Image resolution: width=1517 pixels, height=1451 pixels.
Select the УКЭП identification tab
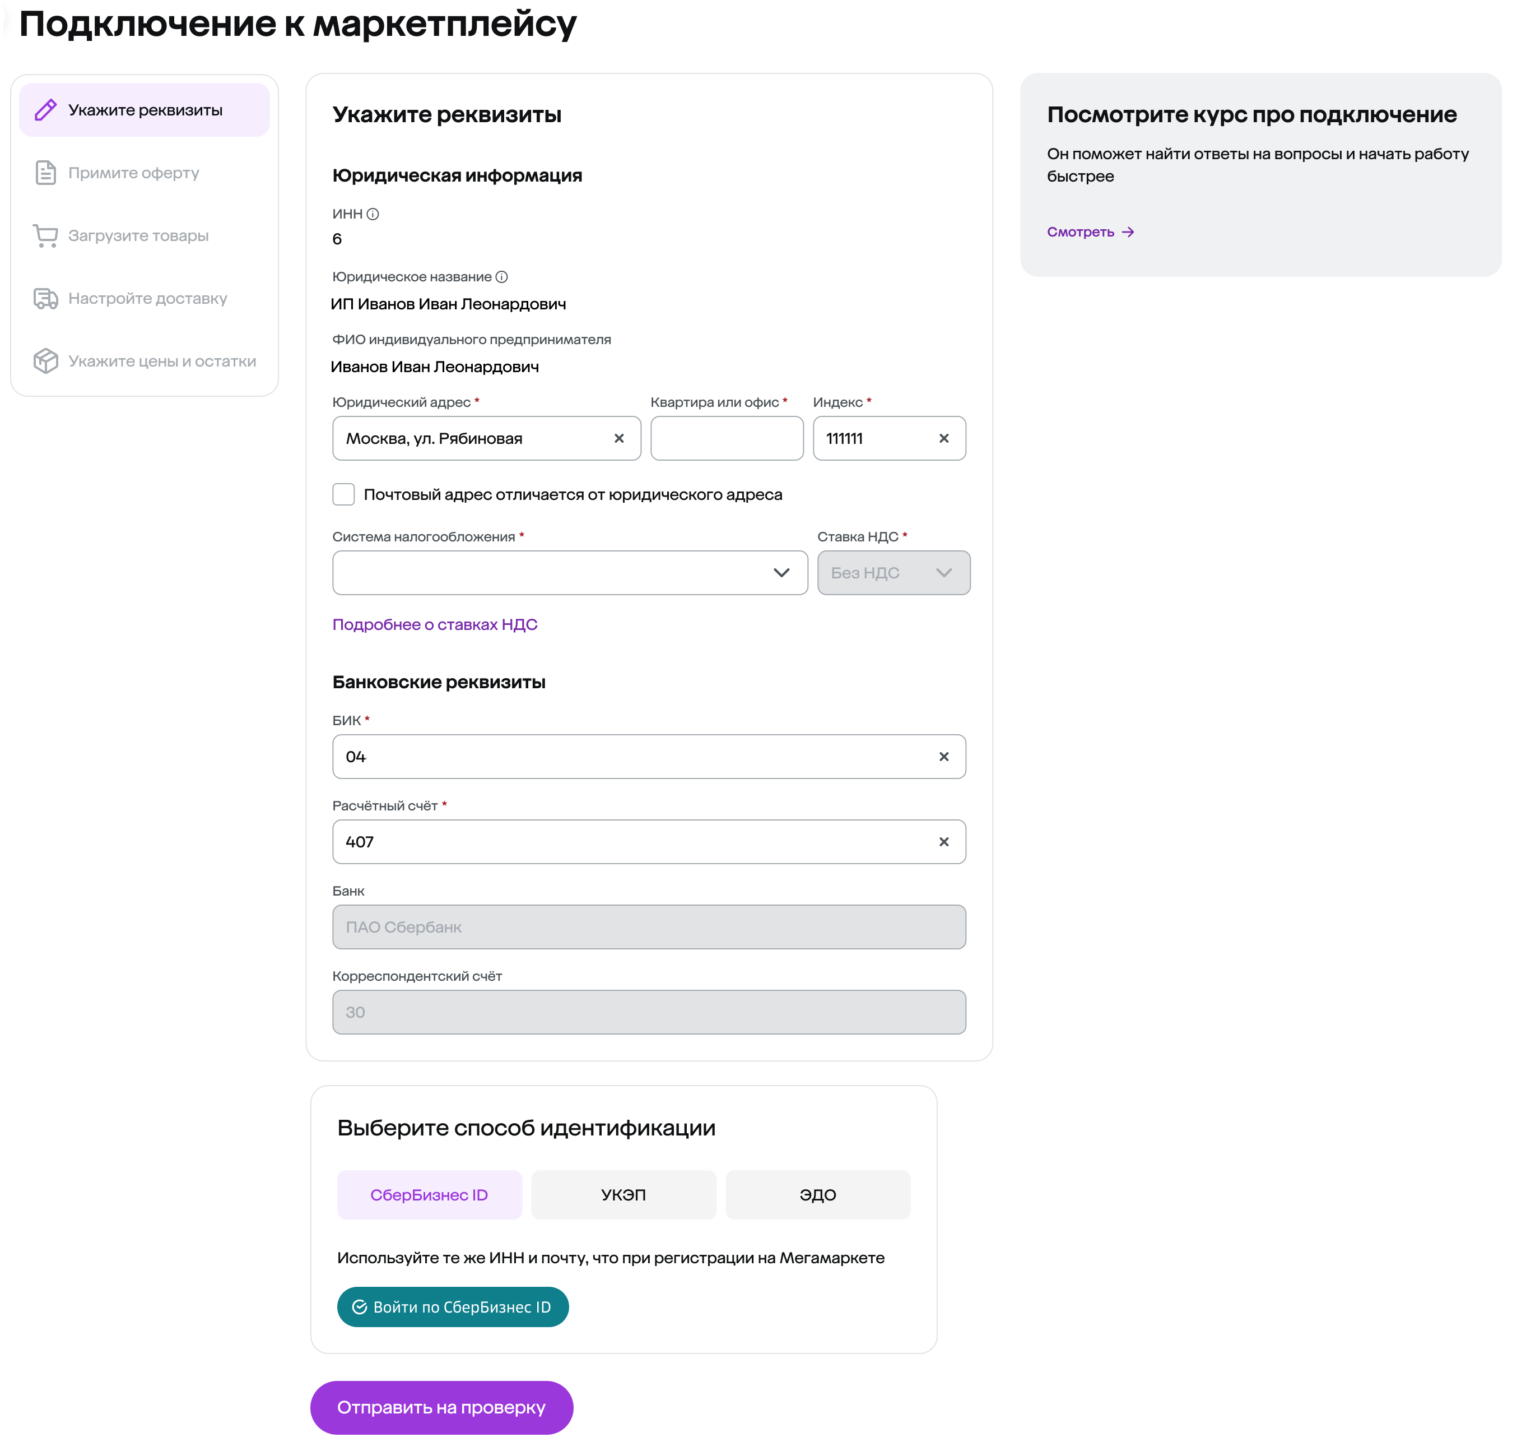tap(623, 1195)
